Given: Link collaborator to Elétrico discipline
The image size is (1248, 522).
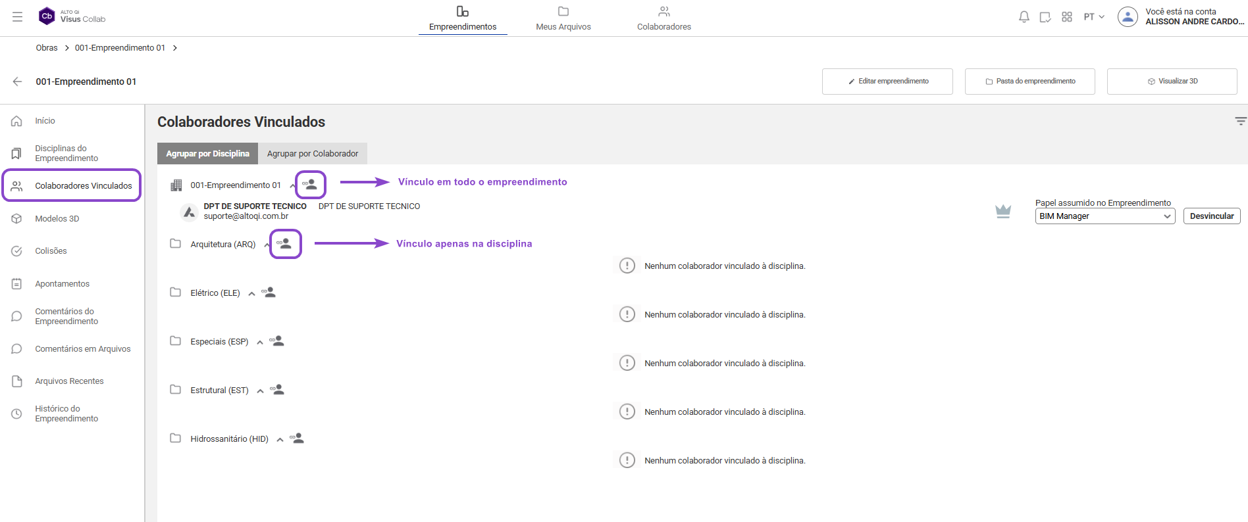Looking at the screenshot, I should click(269, 293).
